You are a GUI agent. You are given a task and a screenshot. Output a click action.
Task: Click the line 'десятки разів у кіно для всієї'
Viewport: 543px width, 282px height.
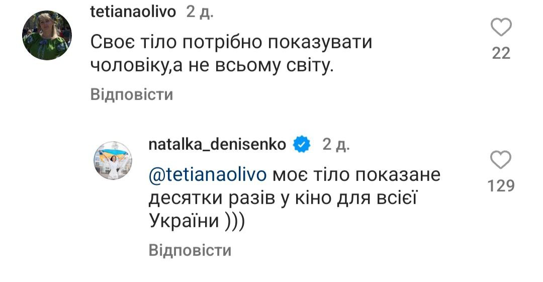pyautogui.click(x=284, y=199)
